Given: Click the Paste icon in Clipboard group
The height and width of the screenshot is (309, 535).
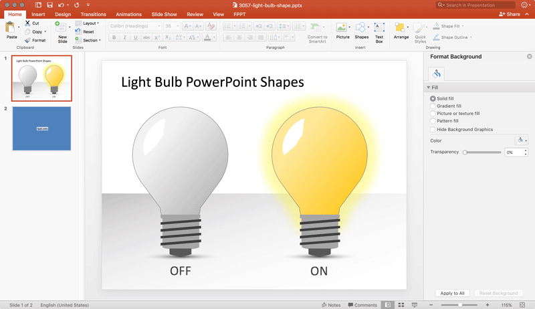Looking at the screenshot, I should pyautogui.click(x=11, y=28).
